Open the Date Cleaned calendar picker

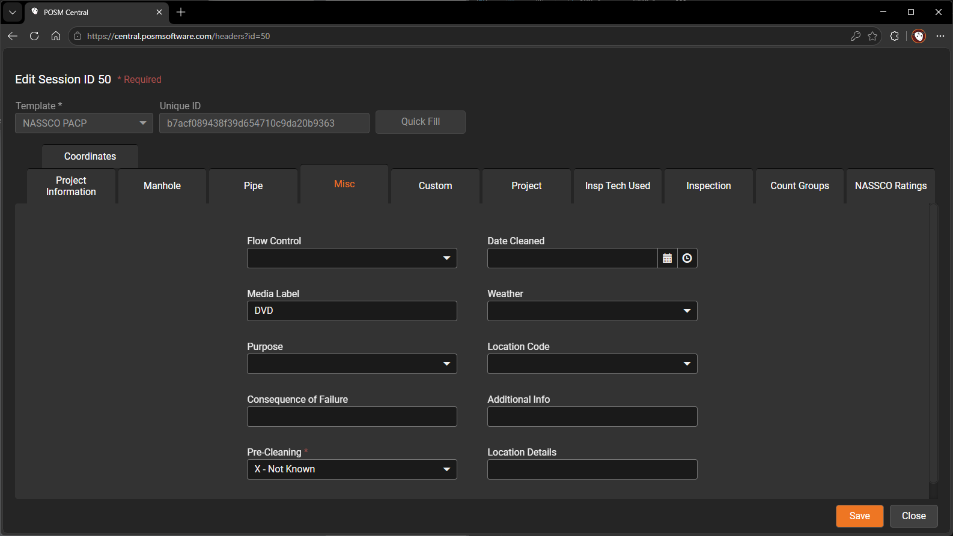[667, 258]
